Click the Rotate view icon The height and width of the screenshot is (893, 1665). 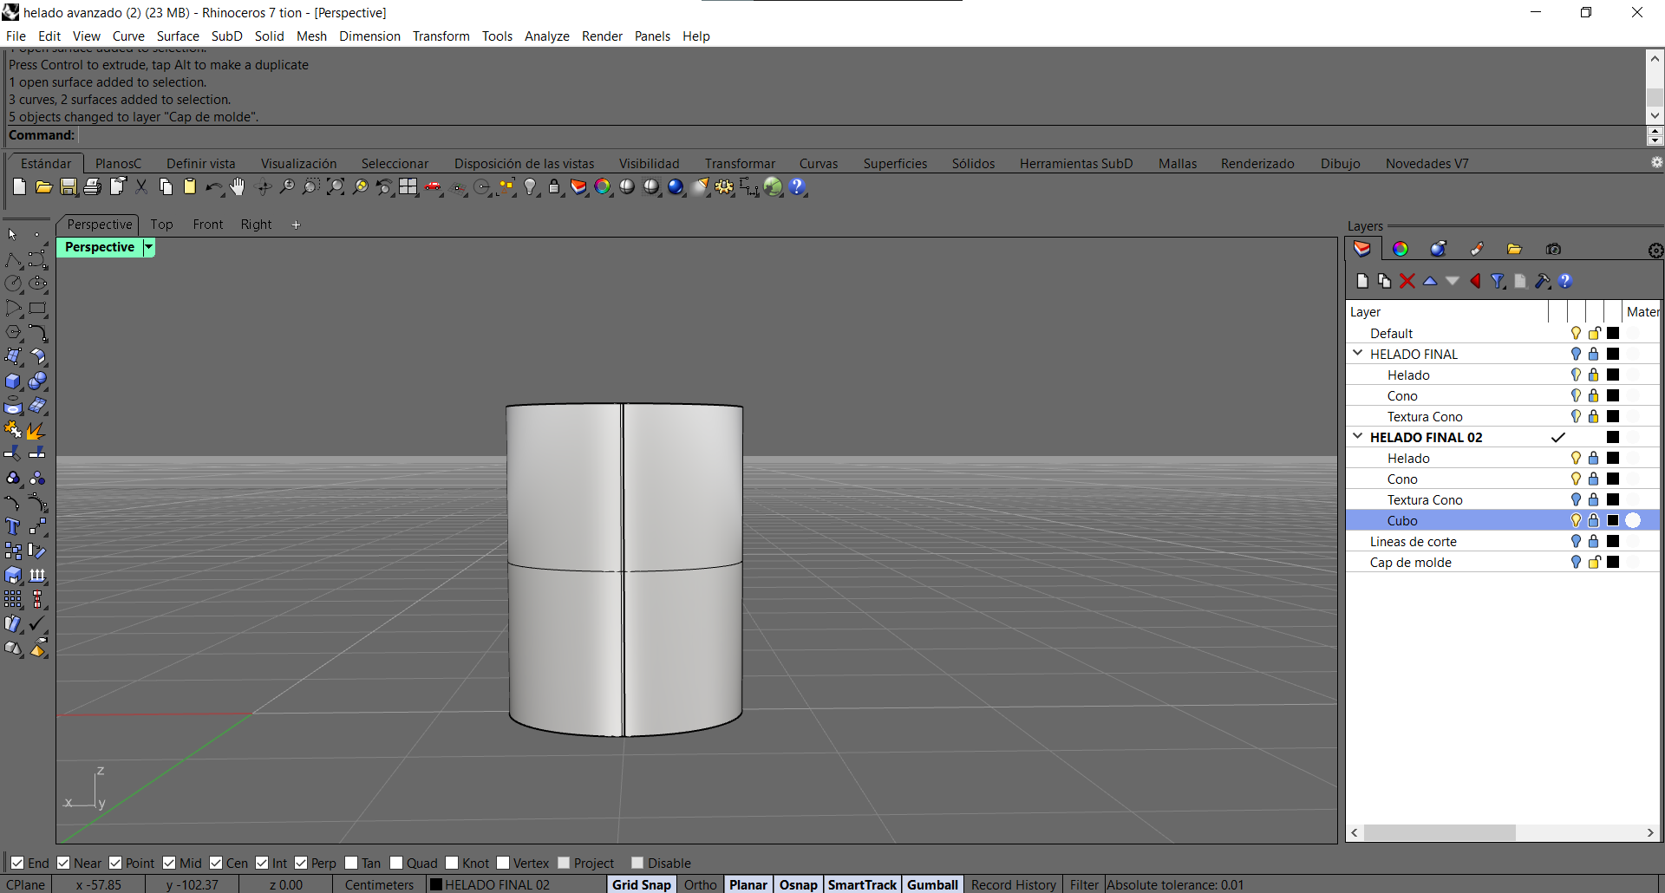(x=264, y=186)
